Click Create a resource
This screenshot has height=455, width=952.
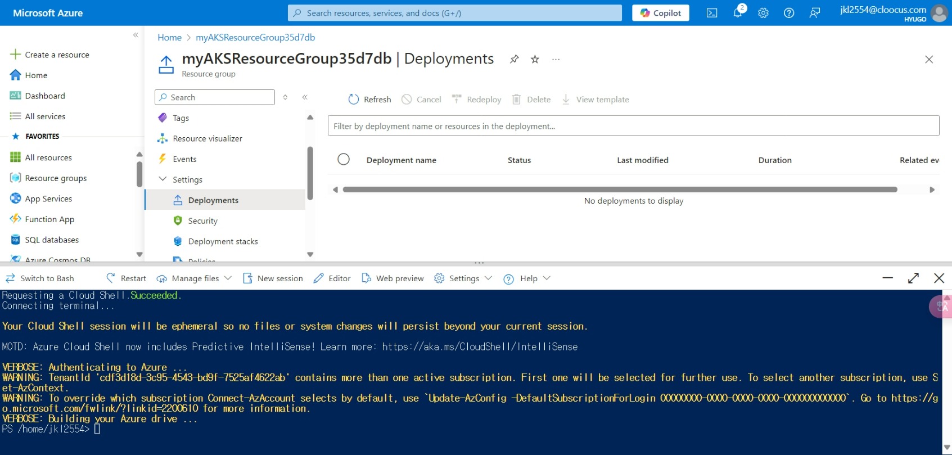(50, 55)
